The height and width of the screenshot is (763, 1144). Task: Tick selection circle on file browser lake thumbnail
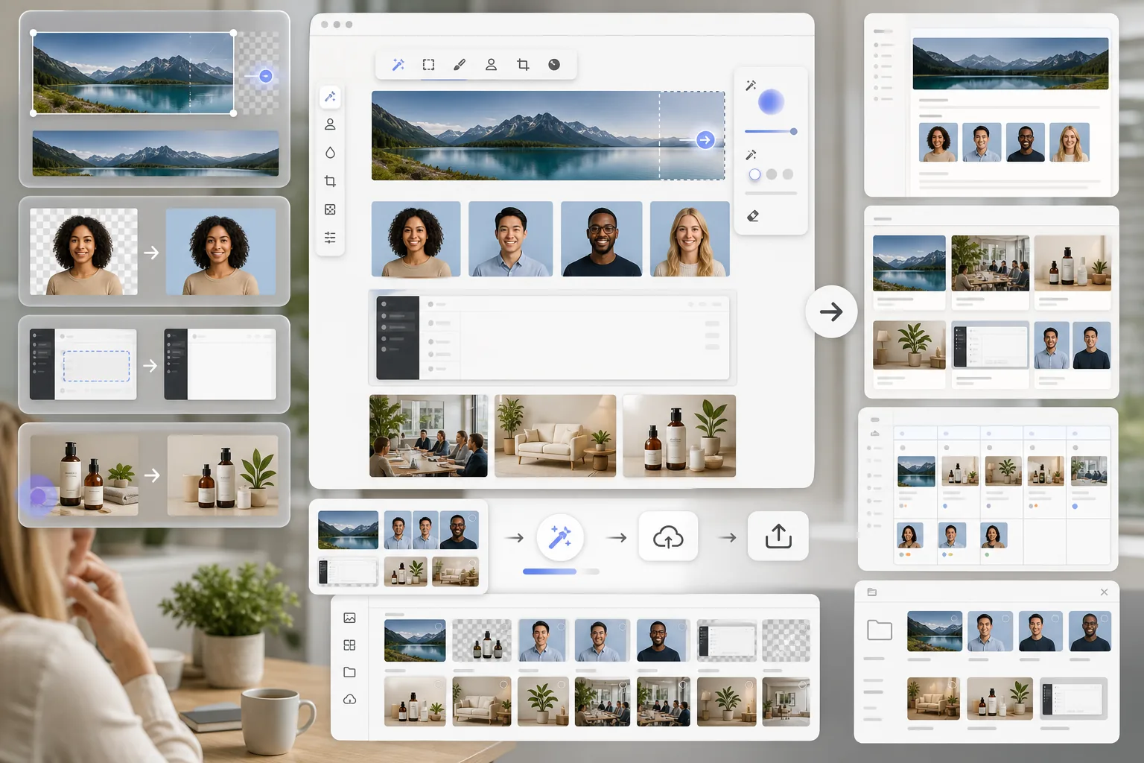pyautogui.click(x=954, y=618)
